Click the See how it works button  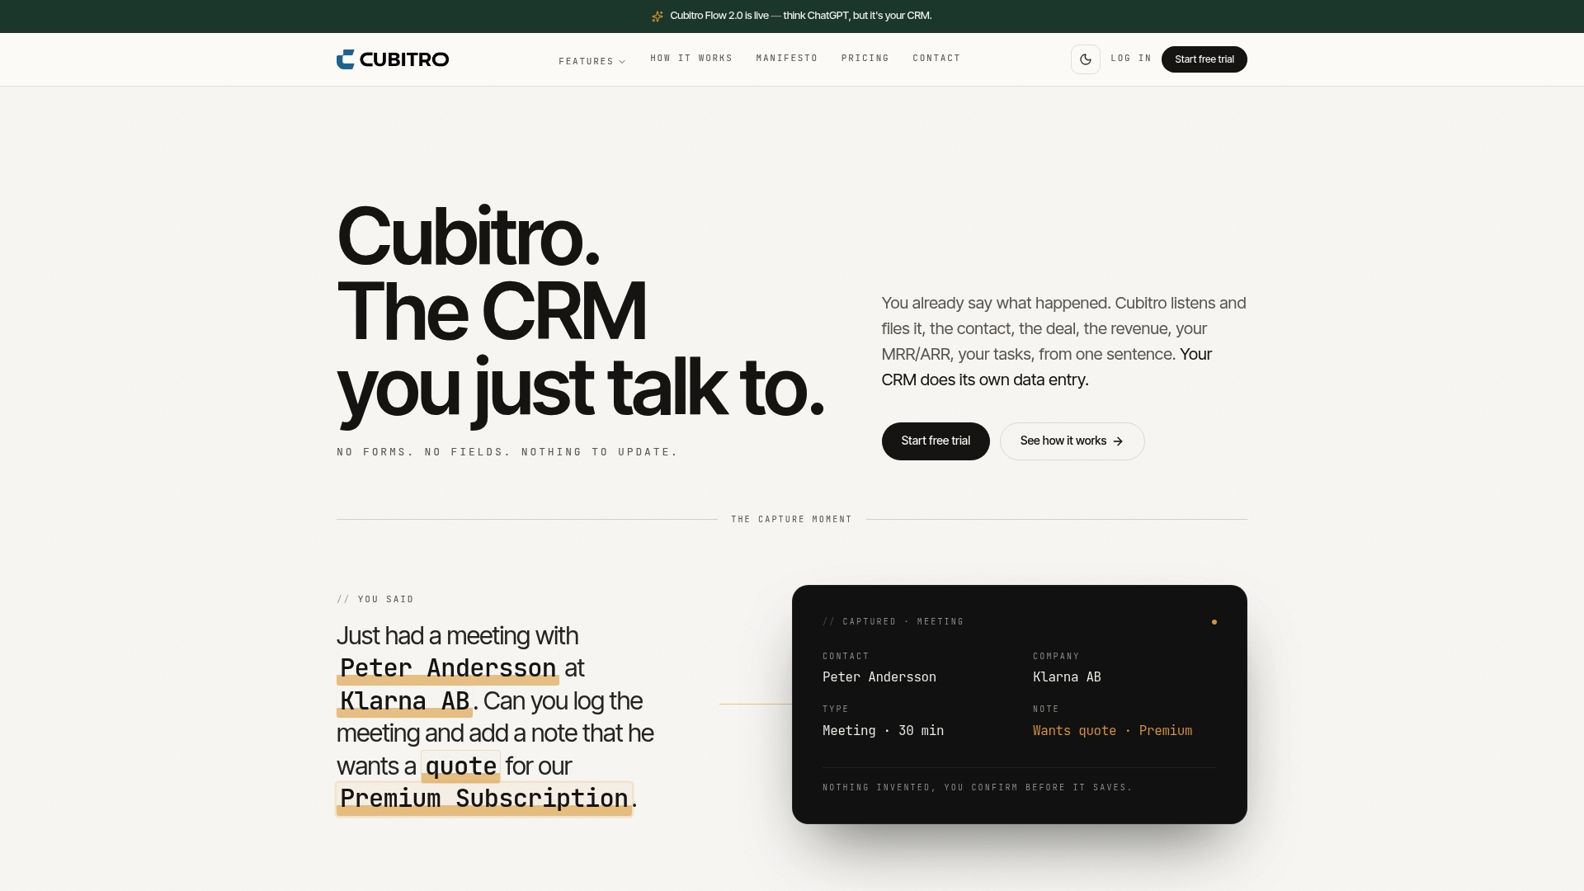click(1072, 441)
